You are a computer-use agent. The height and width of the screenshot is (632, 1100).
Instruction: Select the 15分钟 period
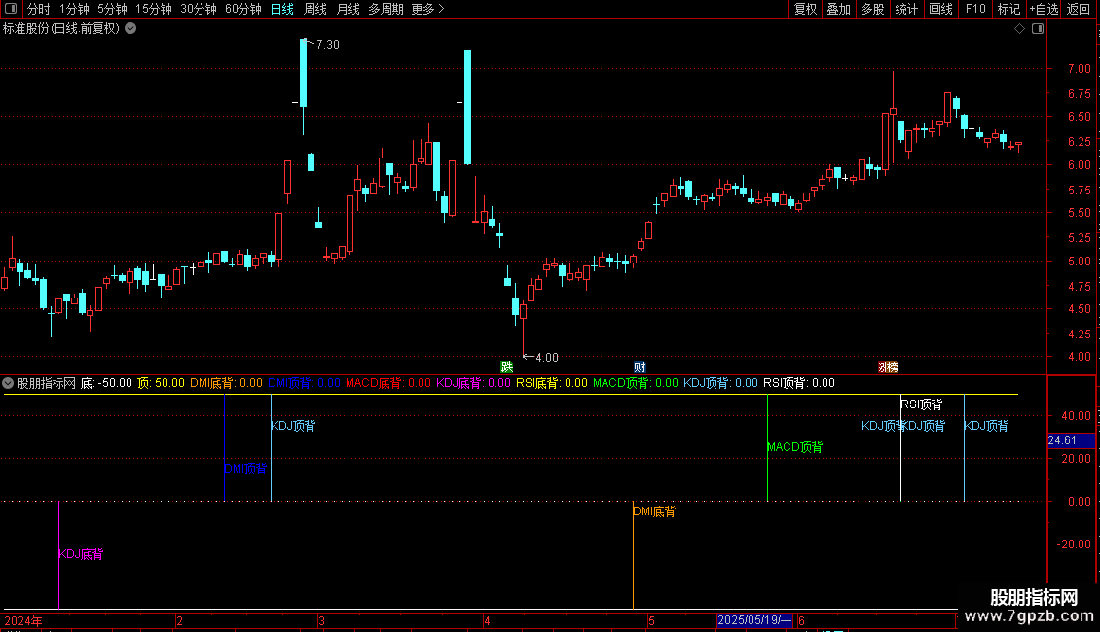click(153, 9)
